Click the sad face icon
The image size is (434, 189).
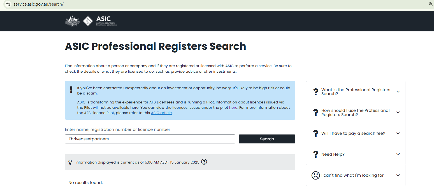tap(315, 175)
